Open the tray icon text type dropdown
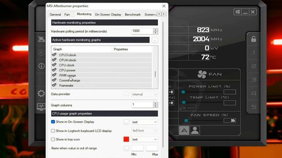The height and width of the screenshot is (158, 282). (x=145, y=140)
